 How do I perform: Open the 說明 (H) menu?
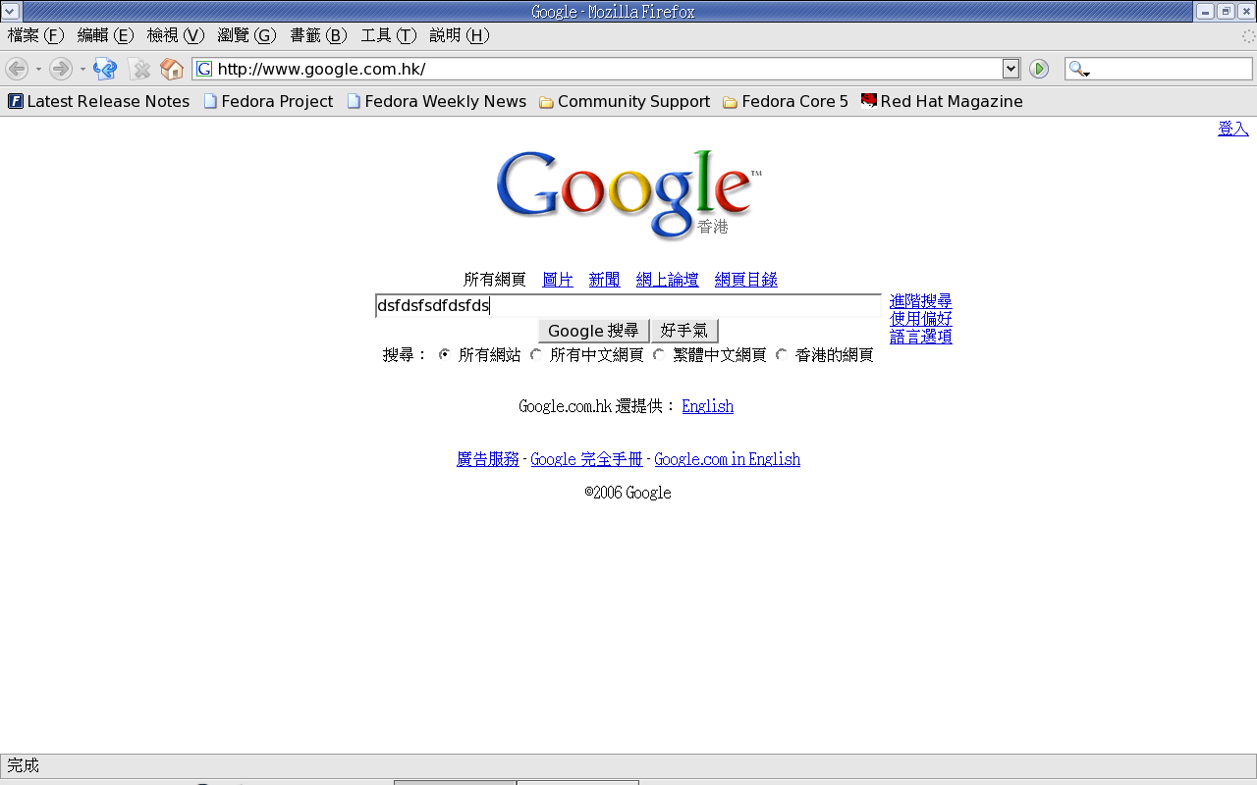[x=460, y=35]
